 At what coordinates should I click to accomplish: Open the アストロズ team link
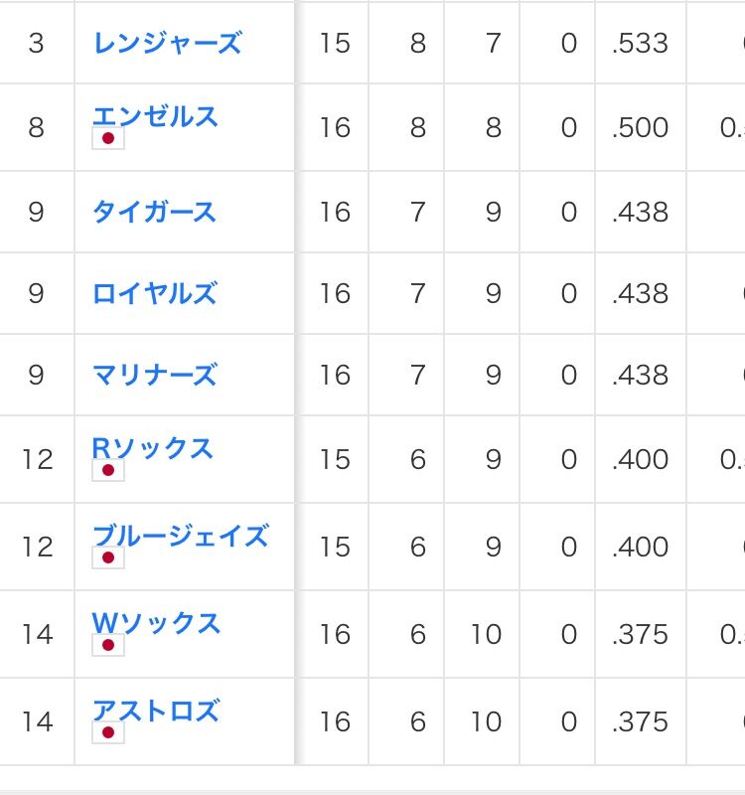pyautogui.click(x=156, y=710)
